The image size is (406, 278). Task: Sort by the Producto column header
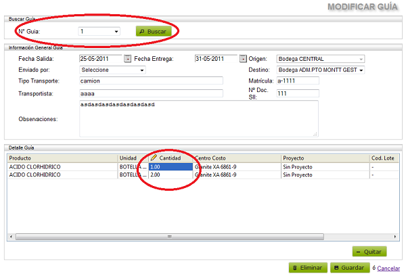(62, 158)
